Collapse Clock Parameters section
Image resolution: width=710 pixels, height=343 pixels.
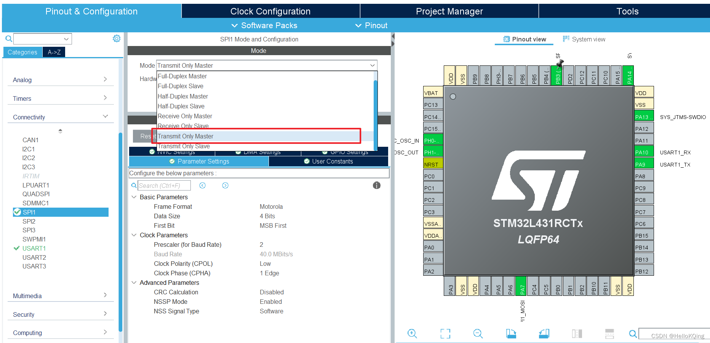134,235
